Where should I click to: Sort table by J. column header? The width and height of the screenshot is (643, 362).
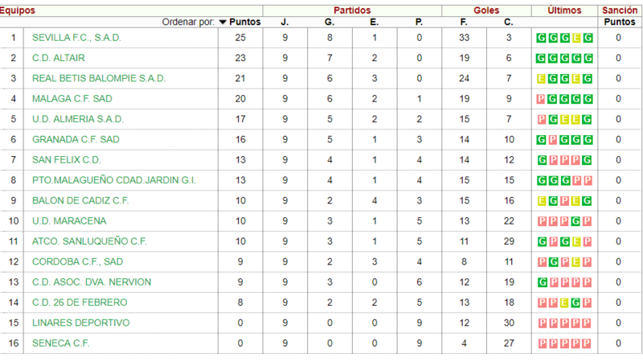click(285, 23)
